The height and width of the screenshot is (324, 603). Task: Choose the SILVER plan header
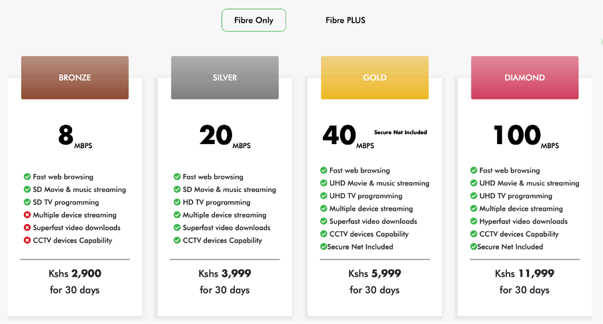(225, 77)
